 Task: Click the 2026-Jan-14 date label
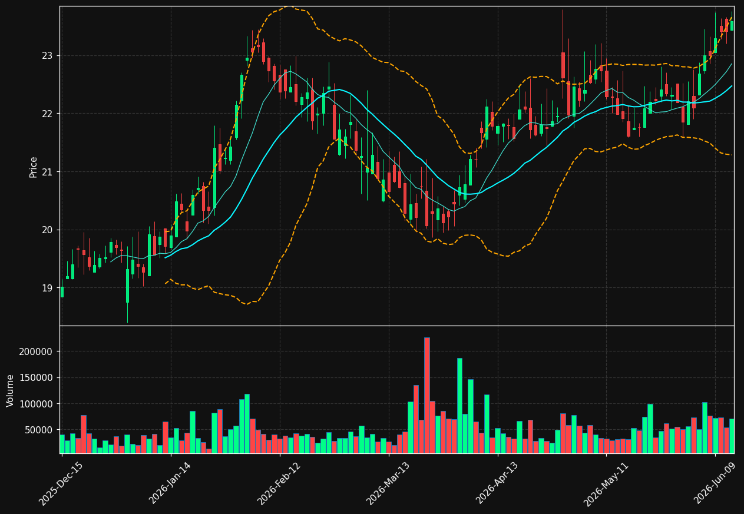(170, 483)
